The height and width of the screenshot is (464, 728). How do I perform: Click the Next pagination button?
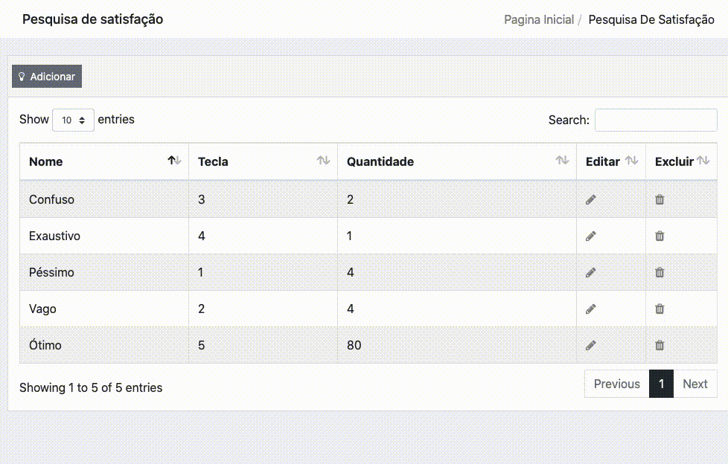coord(695,384)
